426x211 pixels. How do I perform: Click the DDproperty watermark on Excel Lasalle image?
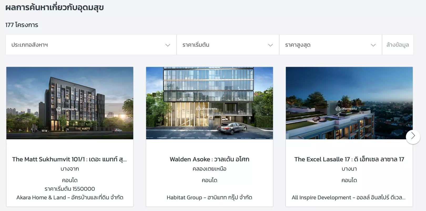coord(346,109)
